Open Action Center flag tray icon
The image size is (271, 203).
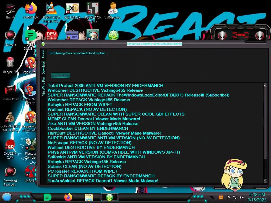pyautogui.click(x=229, y=197)
